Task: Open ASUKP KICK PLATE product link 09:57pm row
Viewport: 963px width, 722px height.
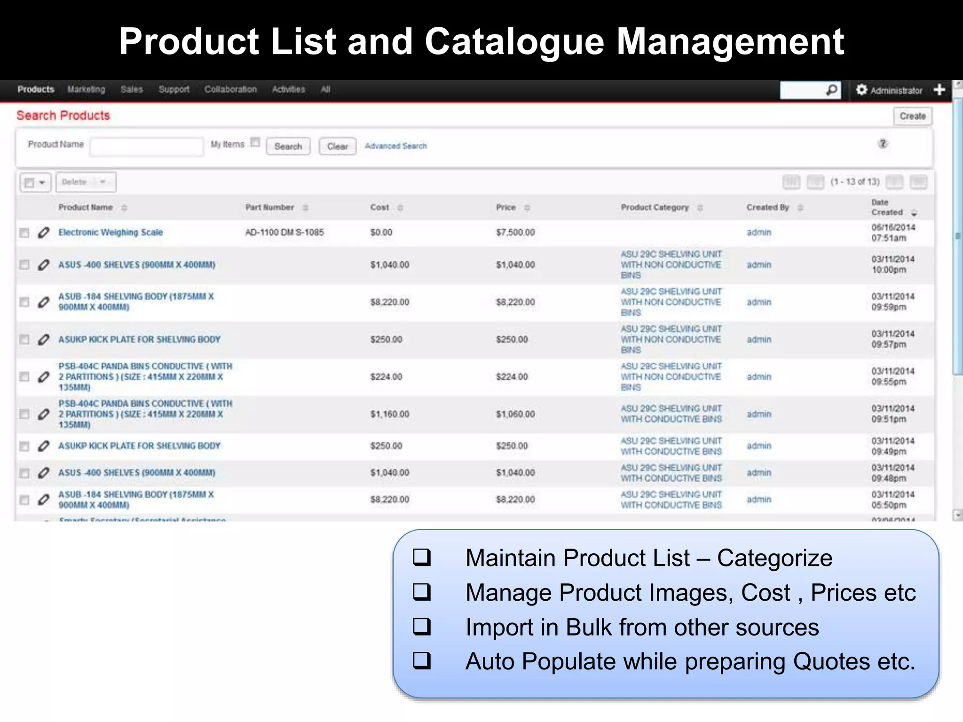Action: point(139,339)
